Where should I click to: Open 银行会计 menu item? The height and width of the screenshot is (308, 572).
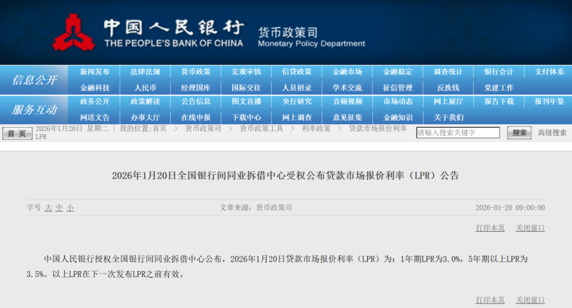499,72
